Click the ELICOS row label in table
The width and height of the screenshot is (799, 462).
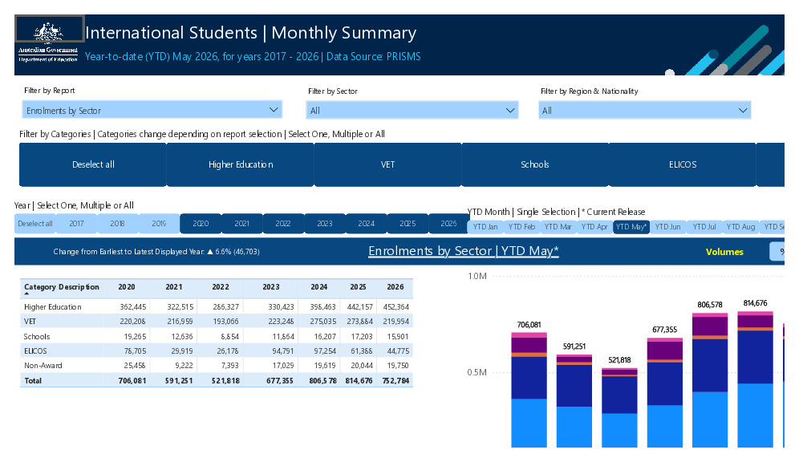click(35, 351)
